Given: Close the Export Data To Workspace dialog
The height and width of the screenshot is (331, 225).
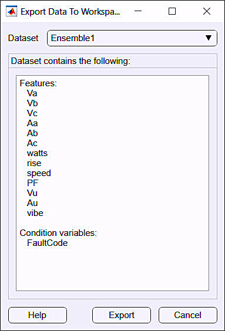Looking at the screenshot, I should click(207, 11).
